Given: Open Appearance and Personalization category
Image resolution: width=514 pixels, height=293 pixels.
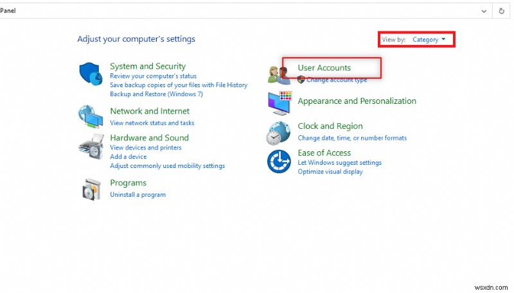Looking at the screenshot, I should coord(357,101).
